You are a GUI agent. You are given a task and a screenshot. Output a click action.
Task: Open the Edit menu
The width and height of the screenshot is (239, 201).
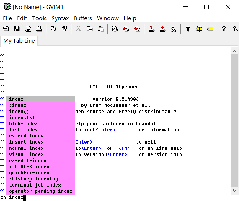[22, 18]
